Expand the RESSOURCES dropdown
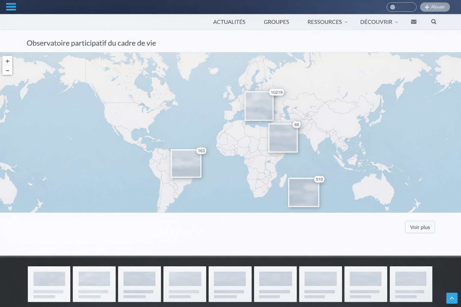Screen dimensions: 461x307 325,22
